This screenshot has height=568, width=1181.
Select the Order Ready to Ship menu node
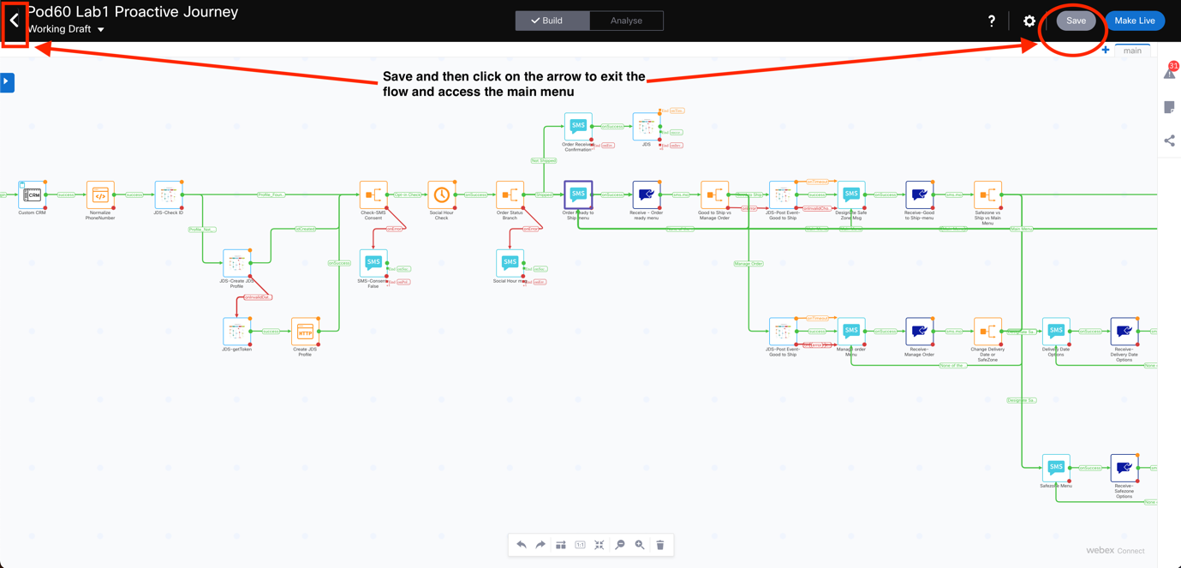(578, 195)
